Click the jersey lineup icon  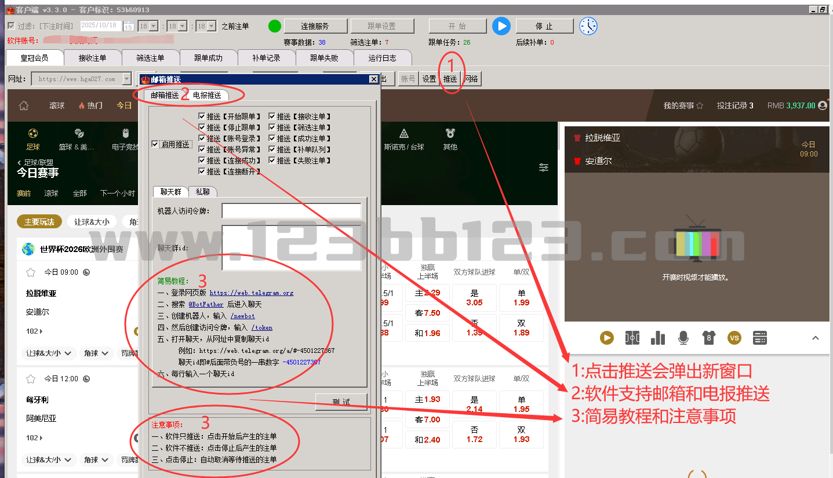pyautogui.click(x=708, y=338)
